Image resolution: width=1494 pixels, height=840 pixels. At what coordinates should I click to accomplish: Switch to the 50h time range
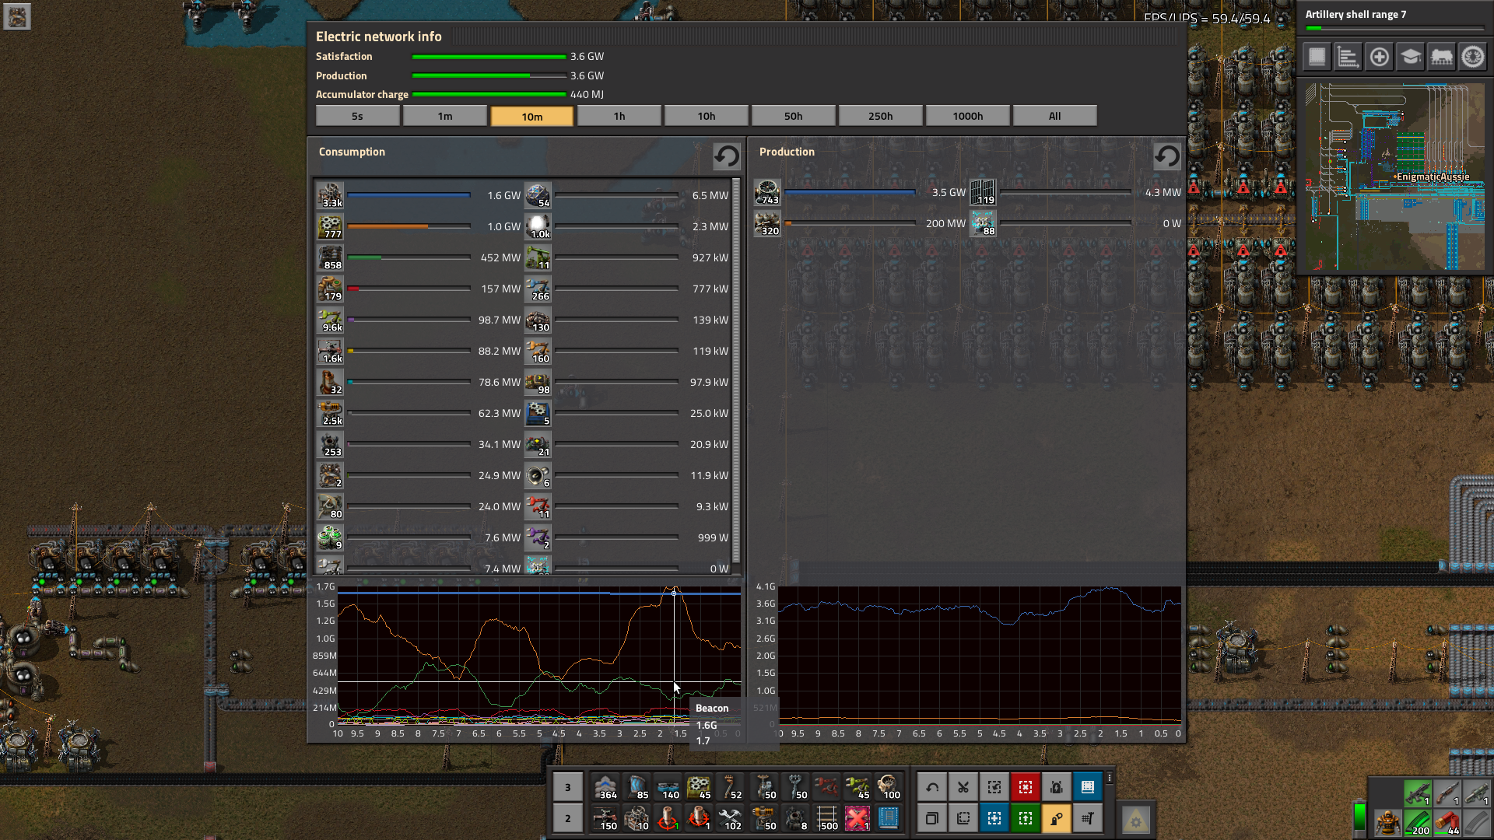click(793, 116)
